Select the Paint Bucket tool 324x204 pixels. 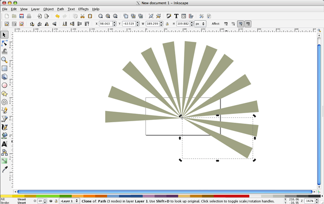[x=4, y=135]
